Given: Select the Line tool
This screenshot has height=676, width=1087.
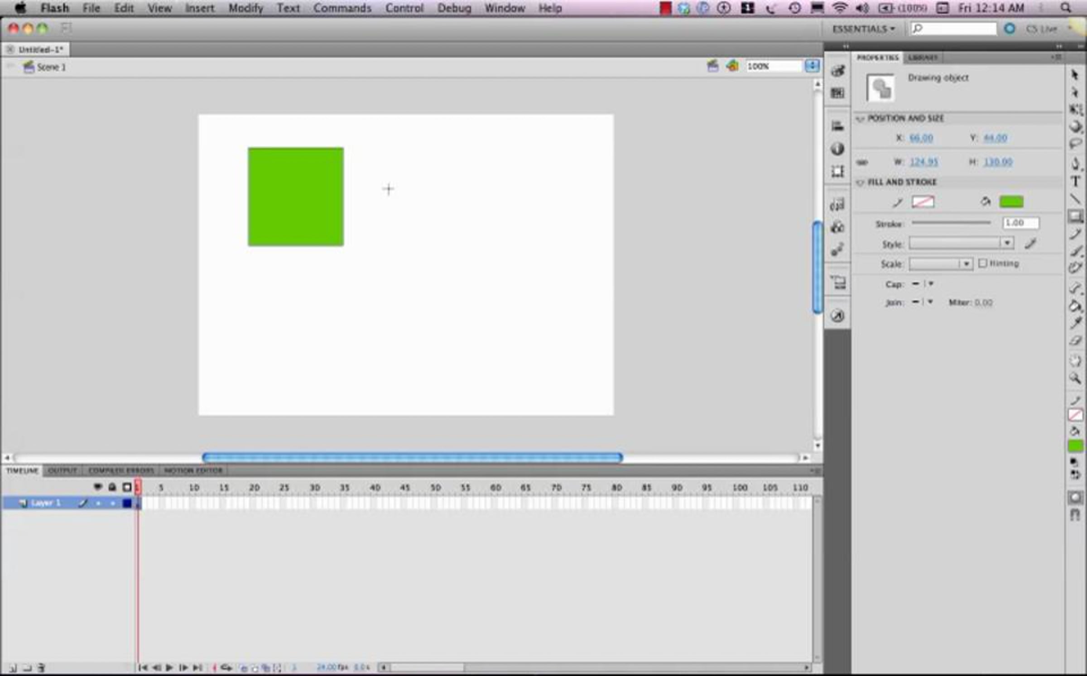Looking at the screenshot, I should (1075, 199).
